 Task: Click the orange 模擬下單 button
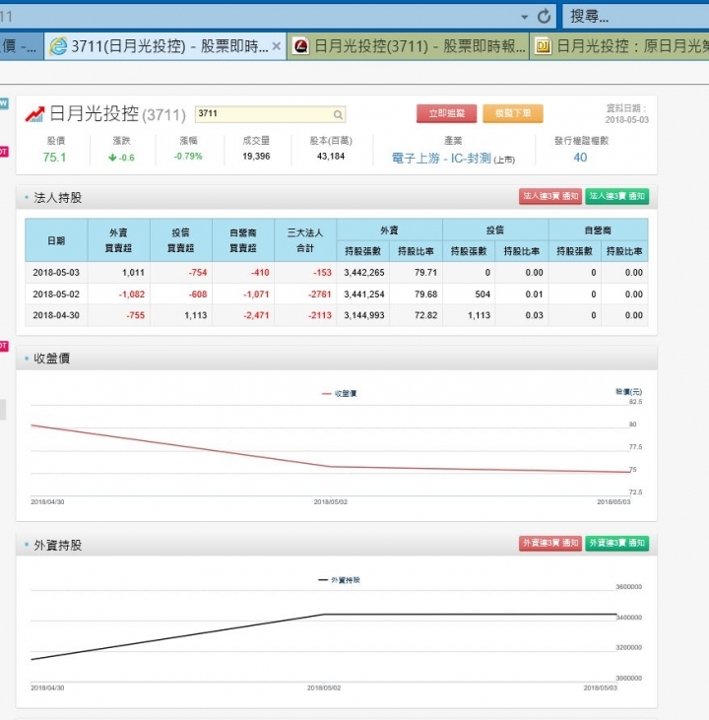click(512, 113)
